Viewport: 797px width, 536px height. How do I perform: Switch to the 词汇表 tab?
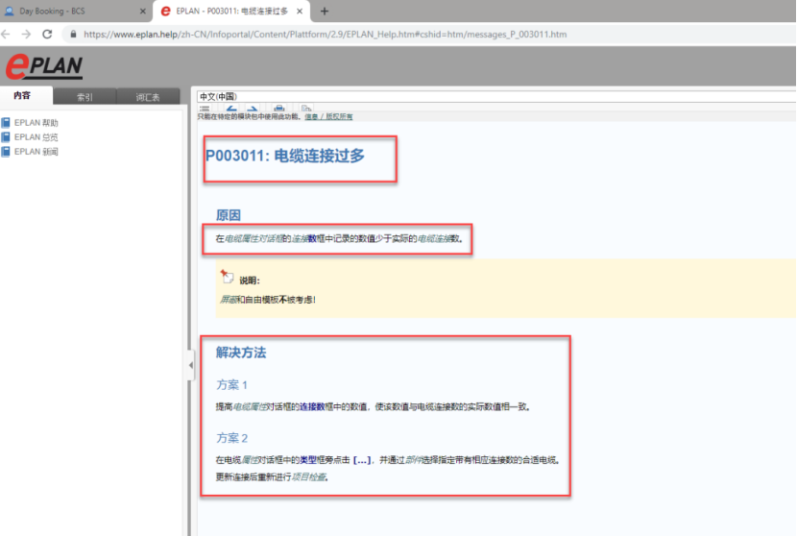148,97
